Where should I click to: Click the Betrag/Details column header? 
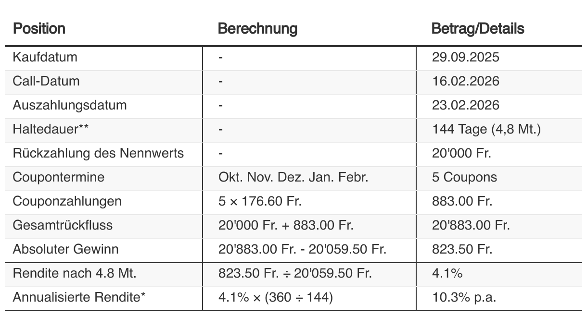click(x=478, y=29)
